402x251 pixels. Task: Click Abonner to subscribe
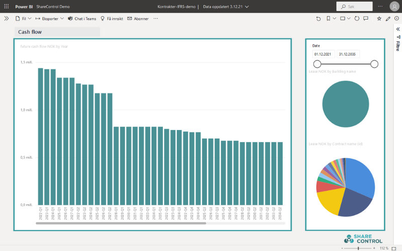point(138,19)
